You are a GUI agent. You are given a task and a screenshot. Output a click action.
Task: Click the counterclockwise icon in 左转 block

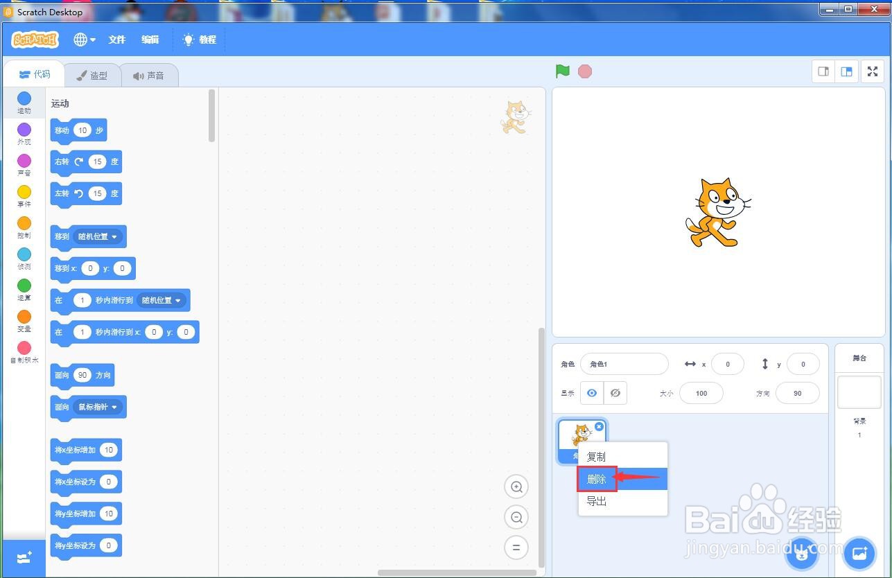pyautogui.click(x=79, y=193)
